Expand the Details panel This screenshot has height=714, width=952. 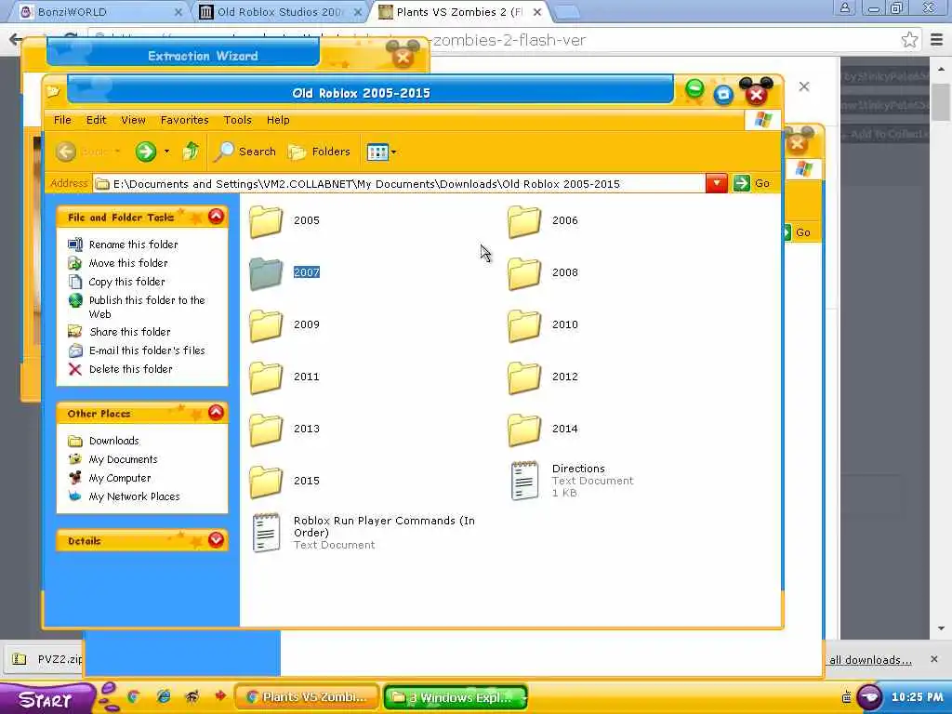tap(216, 540)
